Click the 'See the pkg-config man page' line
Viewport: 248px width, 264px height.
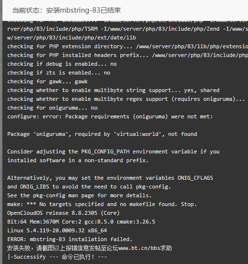pyautogui.click(x=79, y=195)
